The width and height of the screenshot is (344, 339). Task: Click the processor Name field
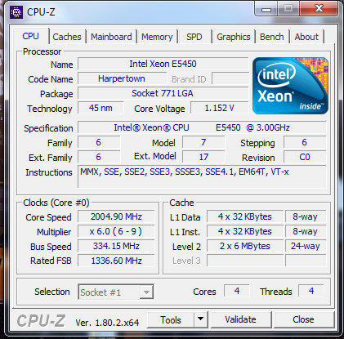click(x=163, y=64)
